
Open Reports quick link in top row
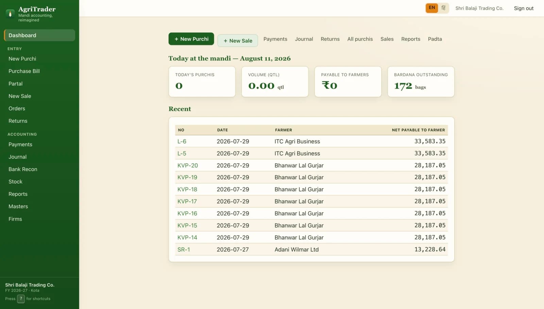[411, 39]
